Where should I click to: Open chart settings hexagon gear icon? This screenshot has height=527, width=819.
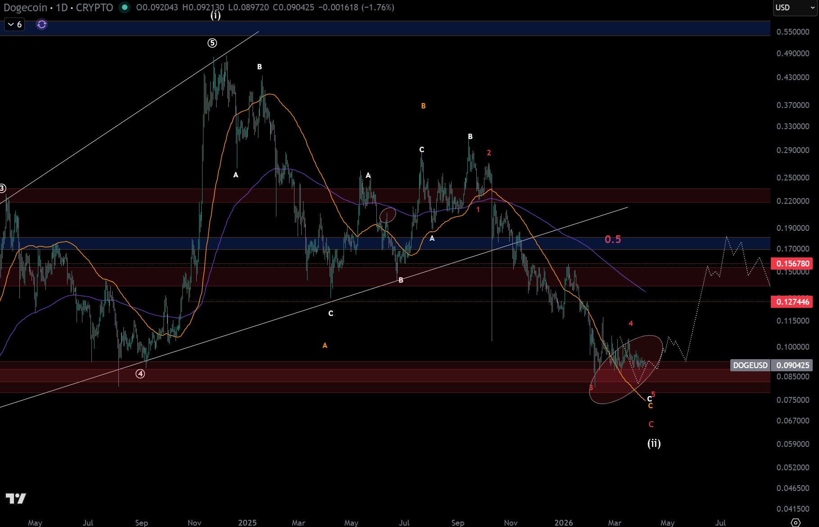click(796, 522)
